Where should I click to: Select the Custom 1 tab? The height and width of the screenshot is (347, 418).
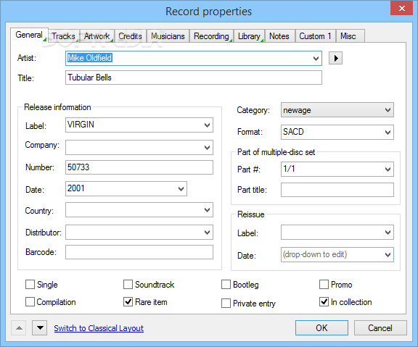[316, 36]
